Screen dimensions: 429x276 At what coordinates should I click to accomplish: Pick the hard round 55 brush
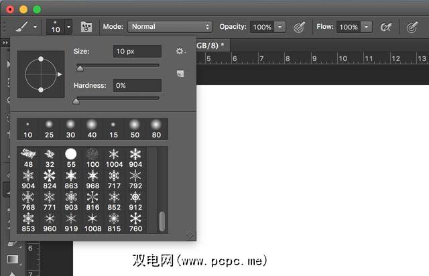71,157
